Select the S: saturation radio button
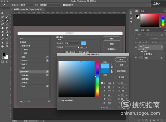 click(x=102, y=87)
